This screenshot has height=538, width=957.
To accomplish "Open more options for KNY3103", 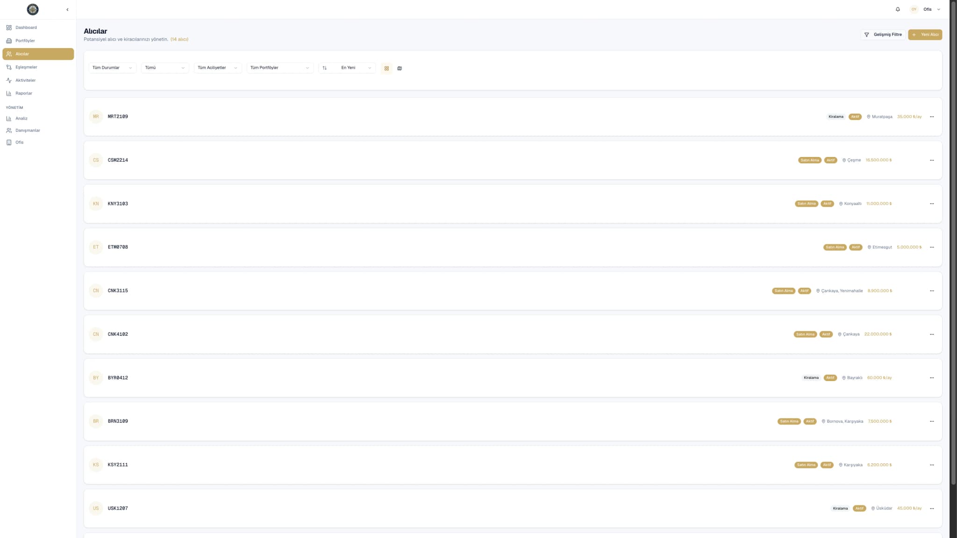I will [932, 204].
